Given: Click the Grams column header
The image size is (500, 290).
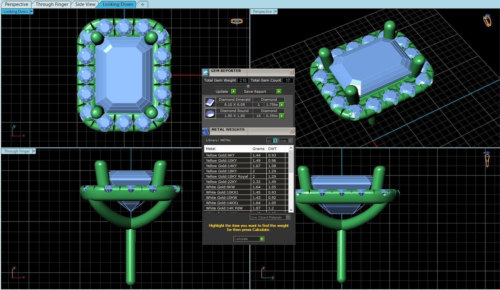Looking at the screenshot, I should pos(259,149).
